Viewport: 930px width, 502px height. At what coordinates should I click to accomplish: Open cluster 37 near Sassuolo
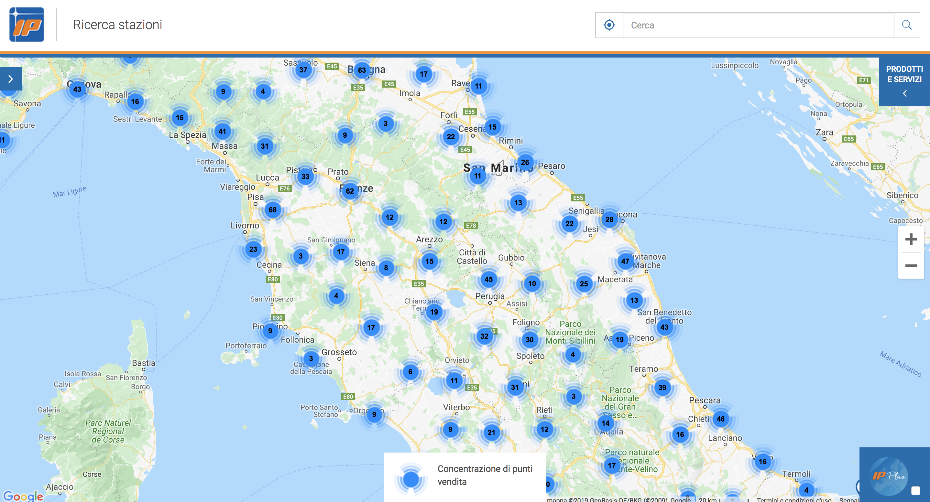303,70
